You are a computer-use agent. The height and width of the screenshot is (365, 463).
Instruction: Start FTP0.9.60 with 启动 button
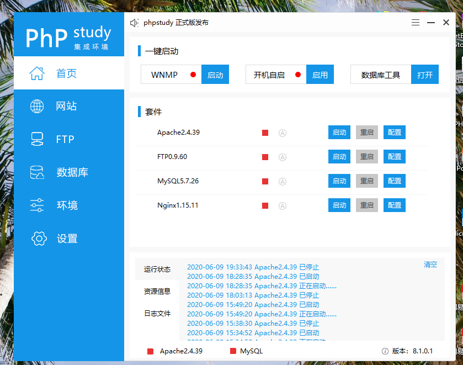pos(339,156)
